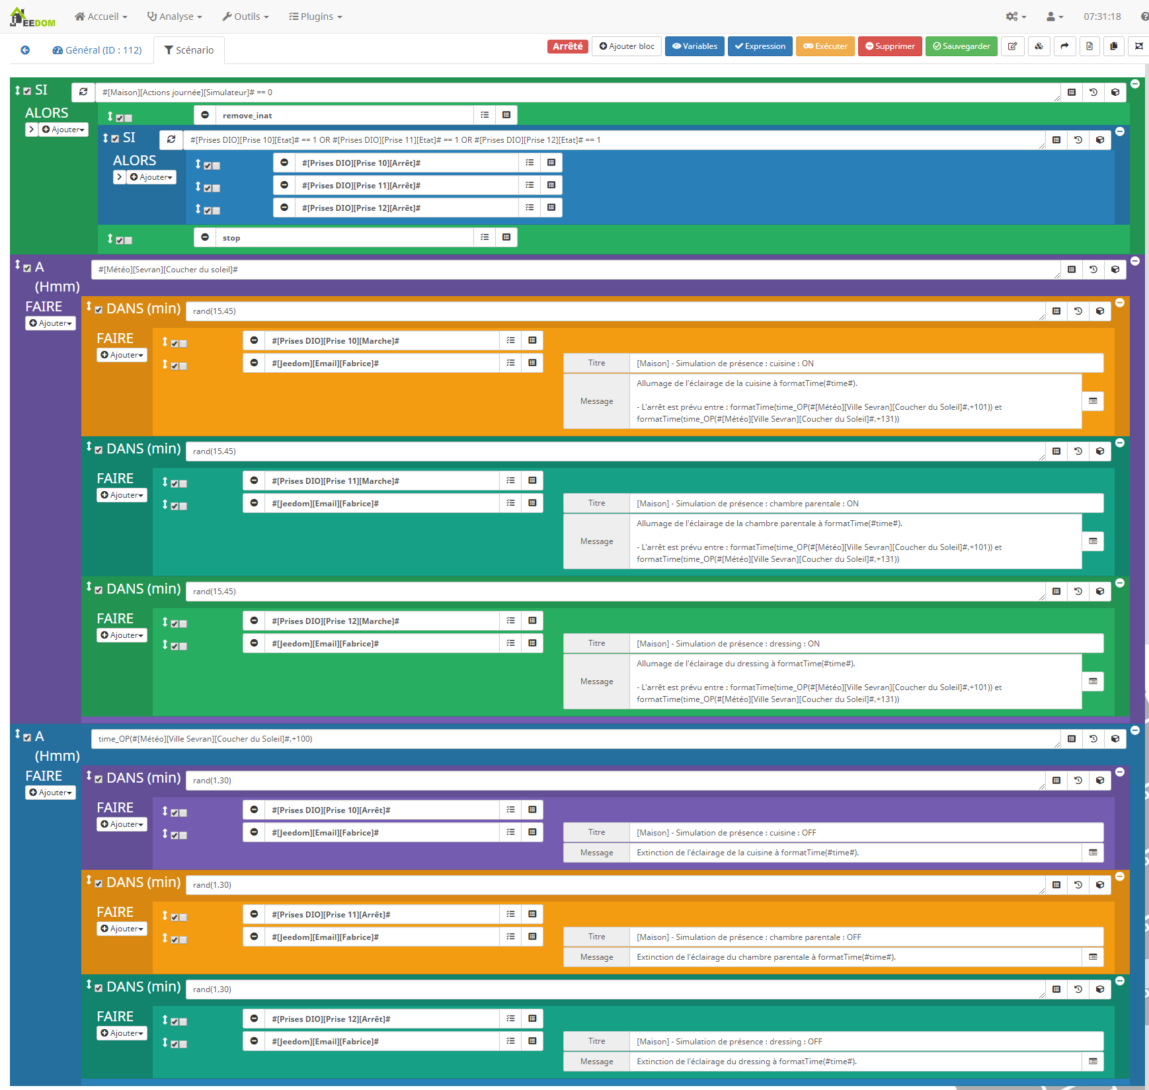1149x1090 pixels.
Task: Remove the Prise 12 Arrêt action in the last block
Action: coord(254,1019)
